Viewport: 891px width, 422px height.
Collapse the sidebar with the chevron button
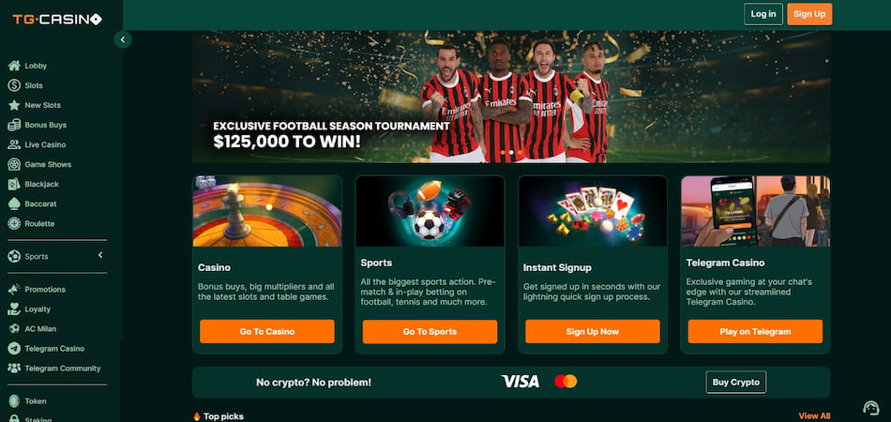(123, 39)
